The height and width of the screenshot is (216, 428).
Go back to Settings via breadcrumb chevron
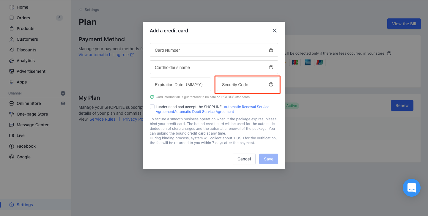(x=81, y=10)
